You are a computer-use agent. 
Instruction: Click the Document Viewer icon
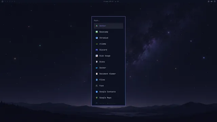[x=97, y=74]
